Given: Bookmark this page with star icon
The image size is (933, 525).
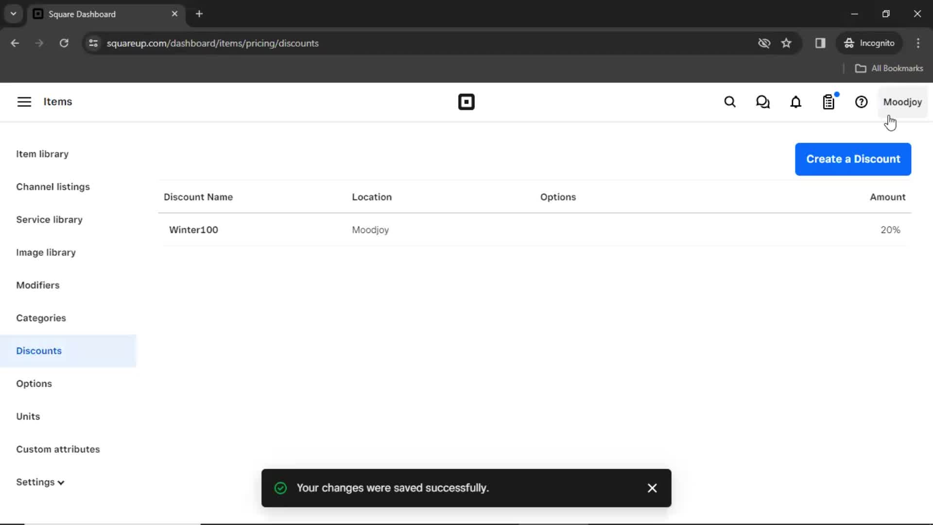Looking at the screenshot, I should coord(786,43).
